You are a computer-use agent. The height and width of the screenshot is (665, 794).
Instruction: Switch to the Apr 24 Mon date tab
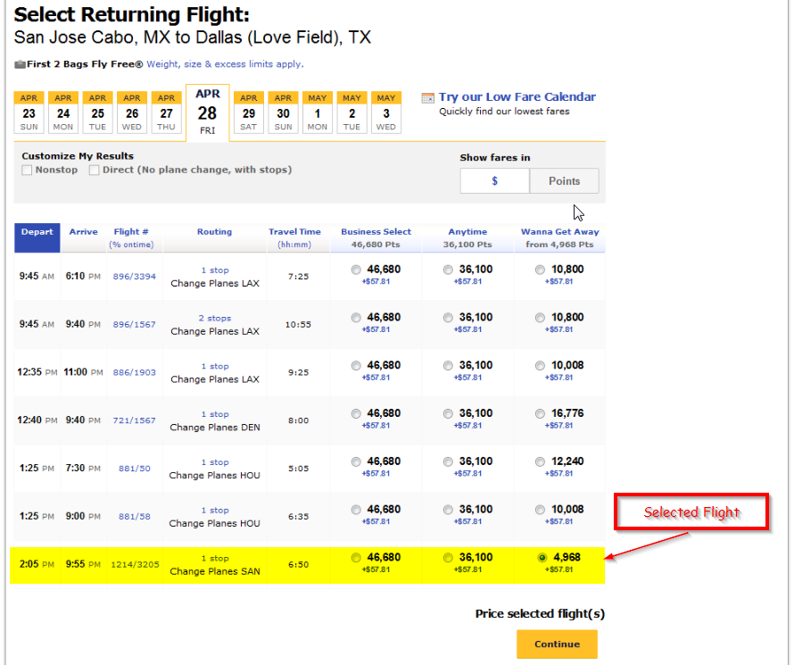[x=63, y=112]
